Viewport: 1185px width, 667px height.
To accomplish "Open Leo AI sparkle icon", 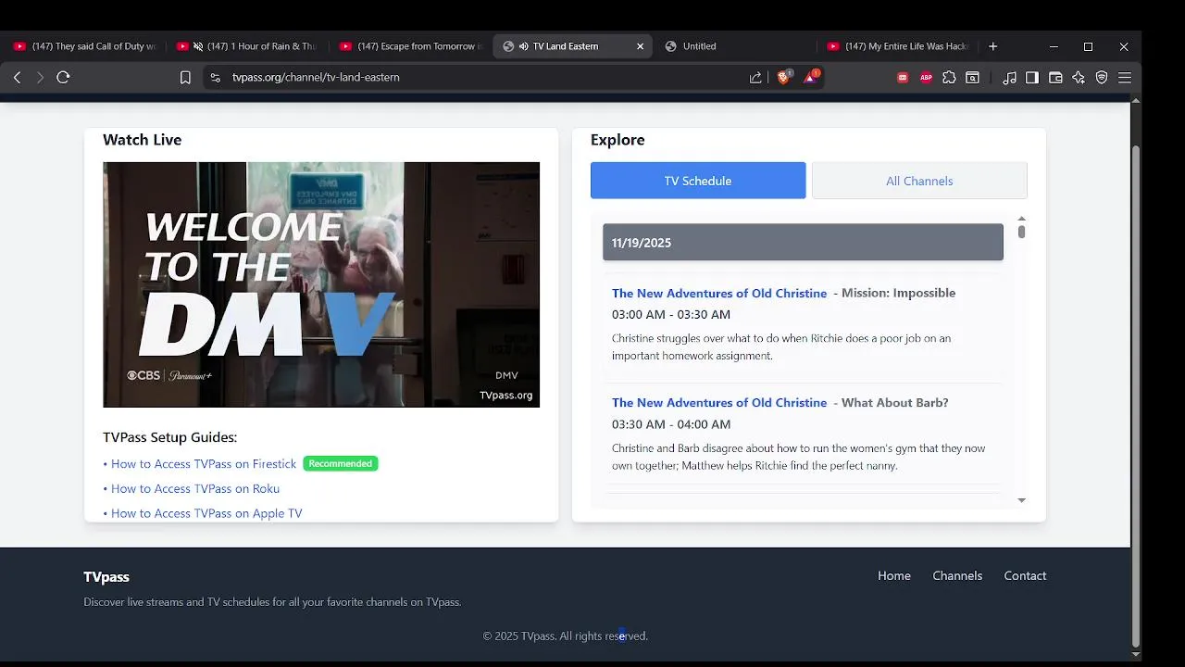I will pos(1079,78).
